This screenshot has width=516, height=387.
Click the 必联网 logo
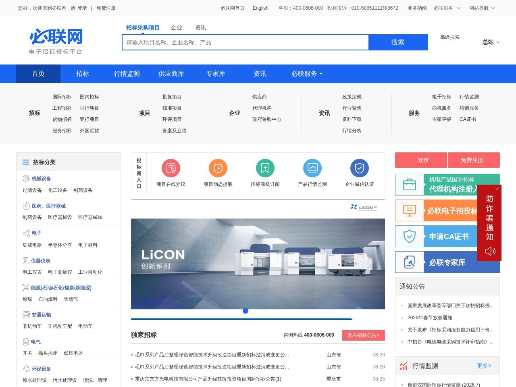point(56,41)
